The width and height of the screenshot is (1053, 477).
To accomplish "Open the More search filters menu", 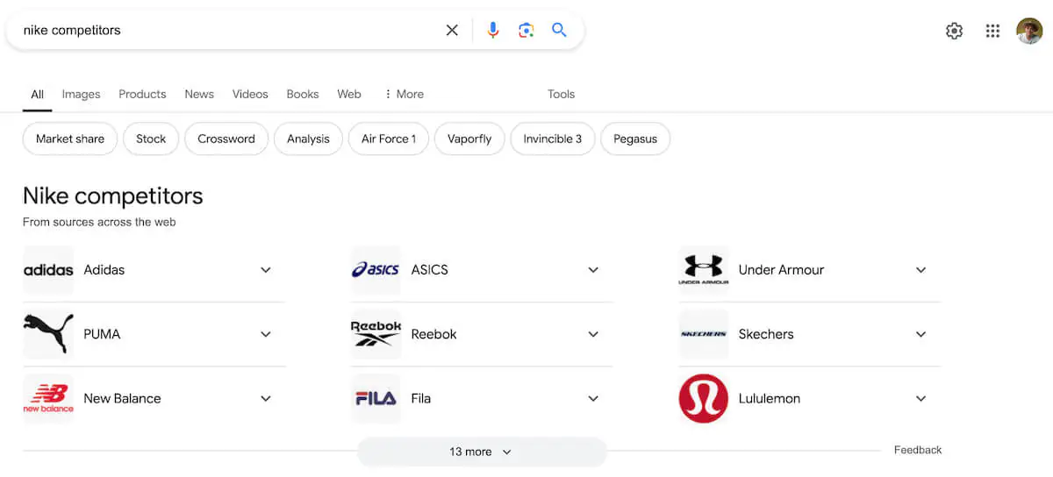I will (x=404, y=94).
